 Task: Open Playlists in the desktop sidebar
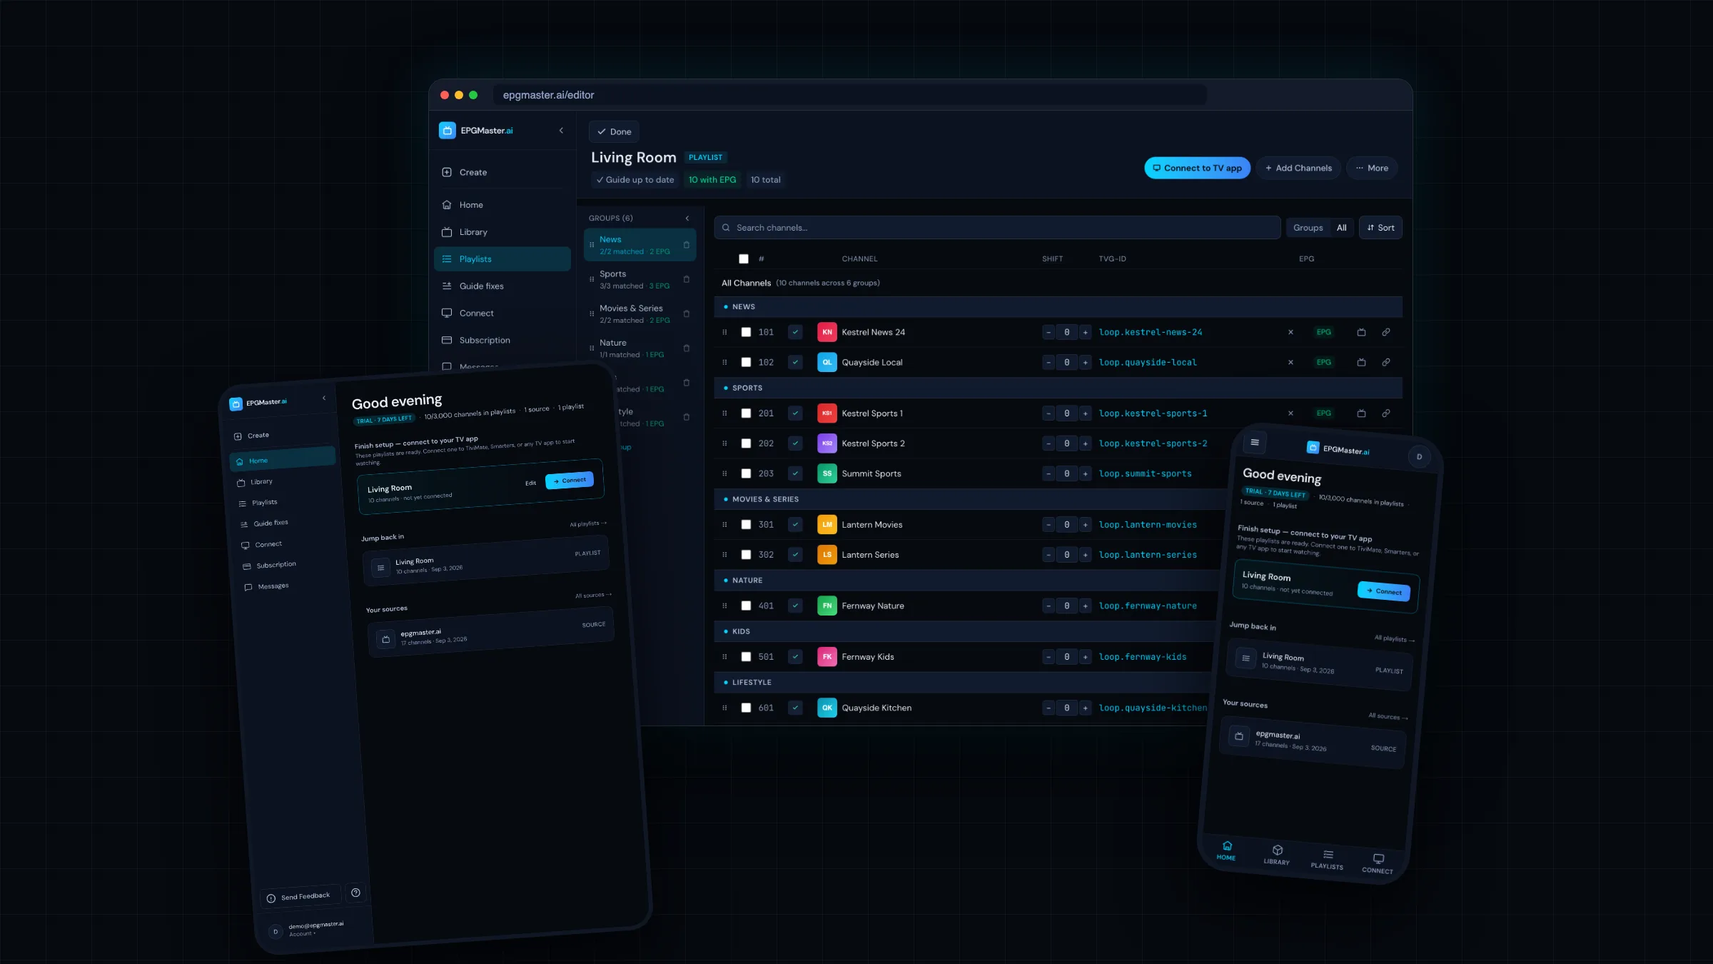(502, 259)
